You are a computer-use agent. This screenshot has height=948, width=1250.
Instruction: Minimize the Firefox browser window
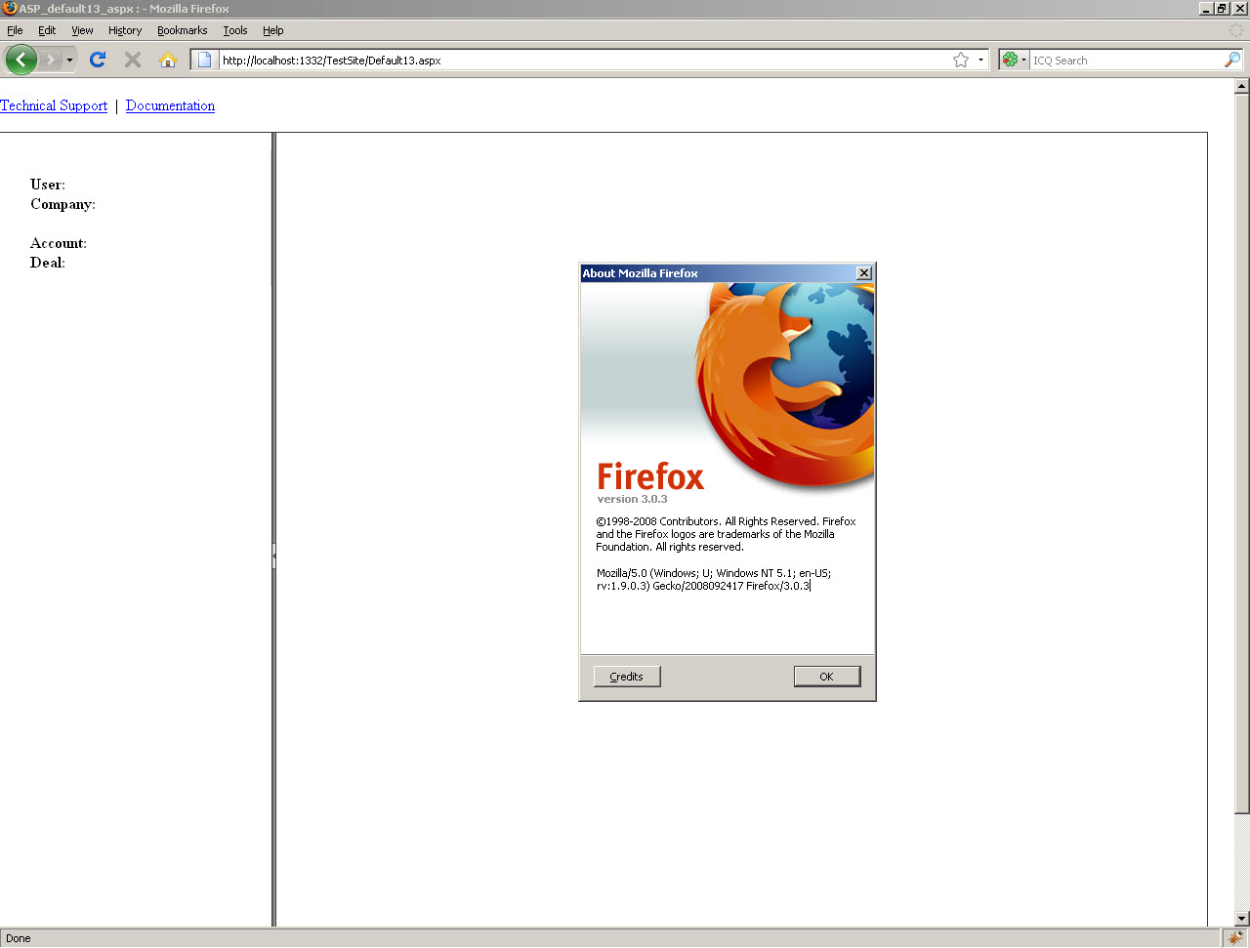point(1206,8)
